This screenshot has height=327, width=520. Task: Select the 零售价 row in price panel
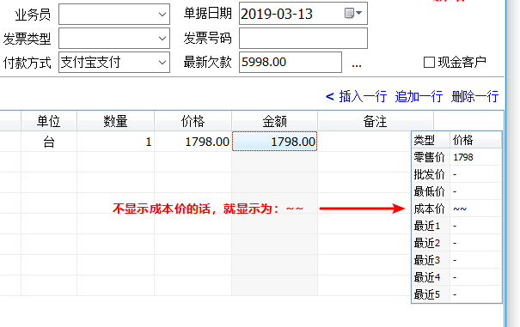tap(456, 157)
